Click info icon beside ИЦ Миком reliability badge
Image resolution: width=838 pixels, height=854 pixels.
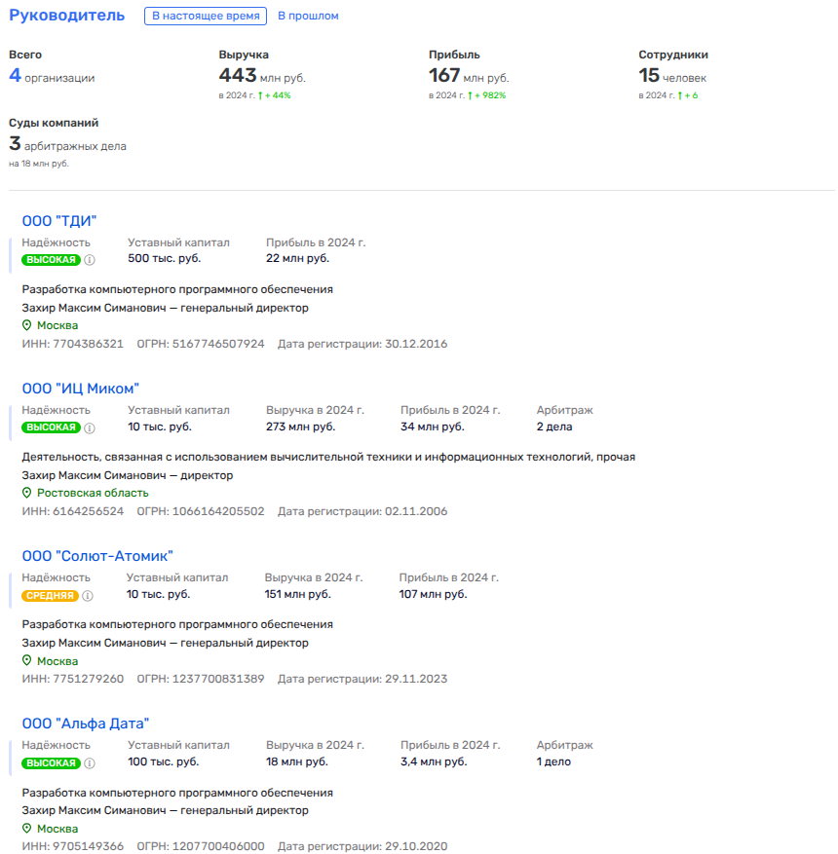coord(90,427)
